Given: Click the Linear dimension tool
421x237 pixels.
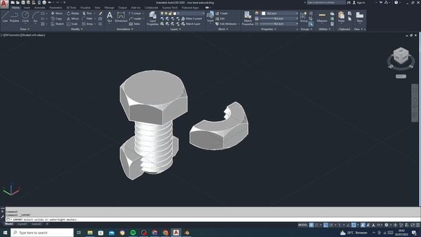Looking at the screenshot, I should [135, 13].
